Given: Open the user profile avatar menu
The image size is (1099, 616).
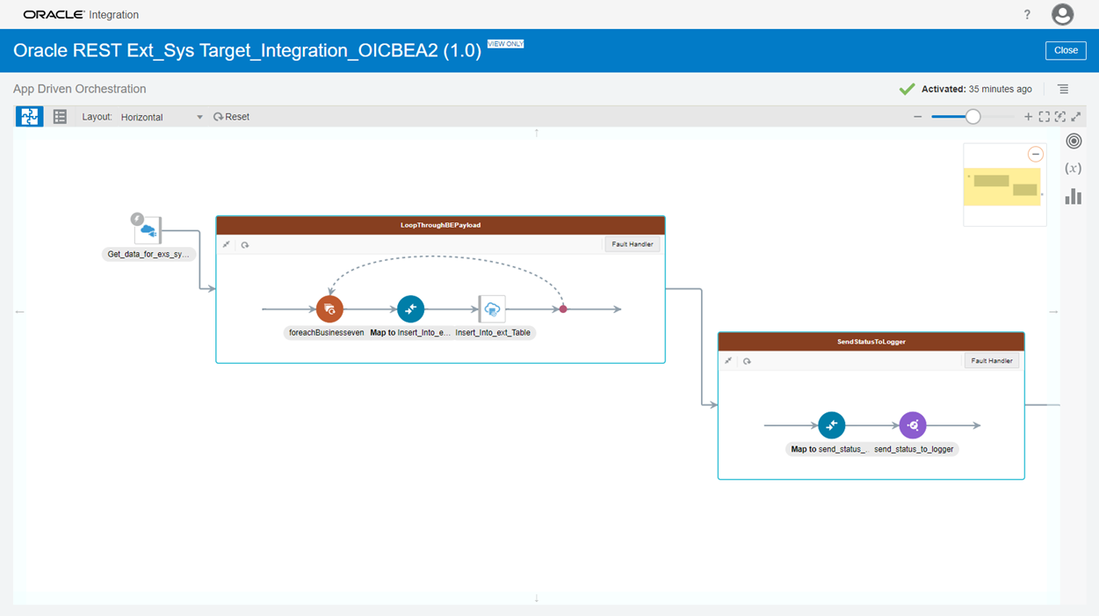Looking at the screenshot, I should [1062, 15].
